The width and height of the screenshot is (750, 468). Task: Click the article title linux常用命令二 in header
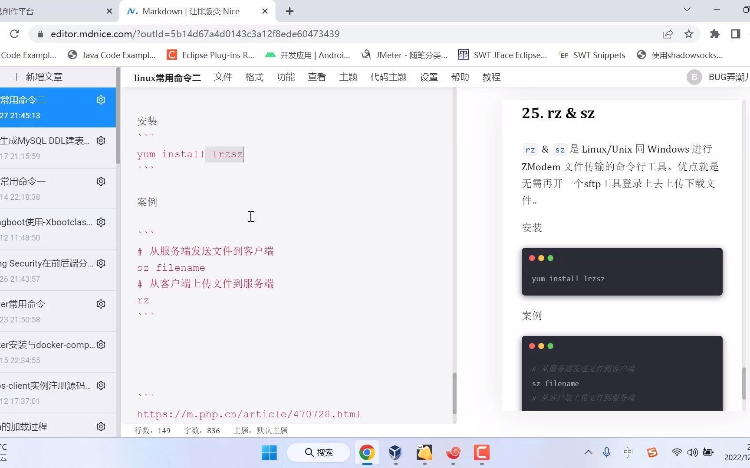[x=167, y=78]
